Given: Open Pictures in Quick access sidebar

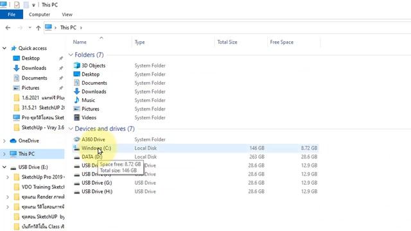Looking at the screenshot, I should (30, 88).
